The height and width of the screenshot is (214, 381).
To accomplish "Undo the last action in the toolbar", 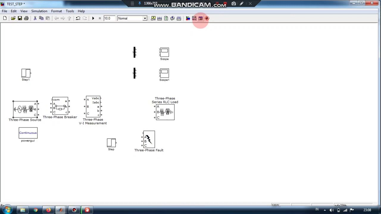I will coord(78,18).
